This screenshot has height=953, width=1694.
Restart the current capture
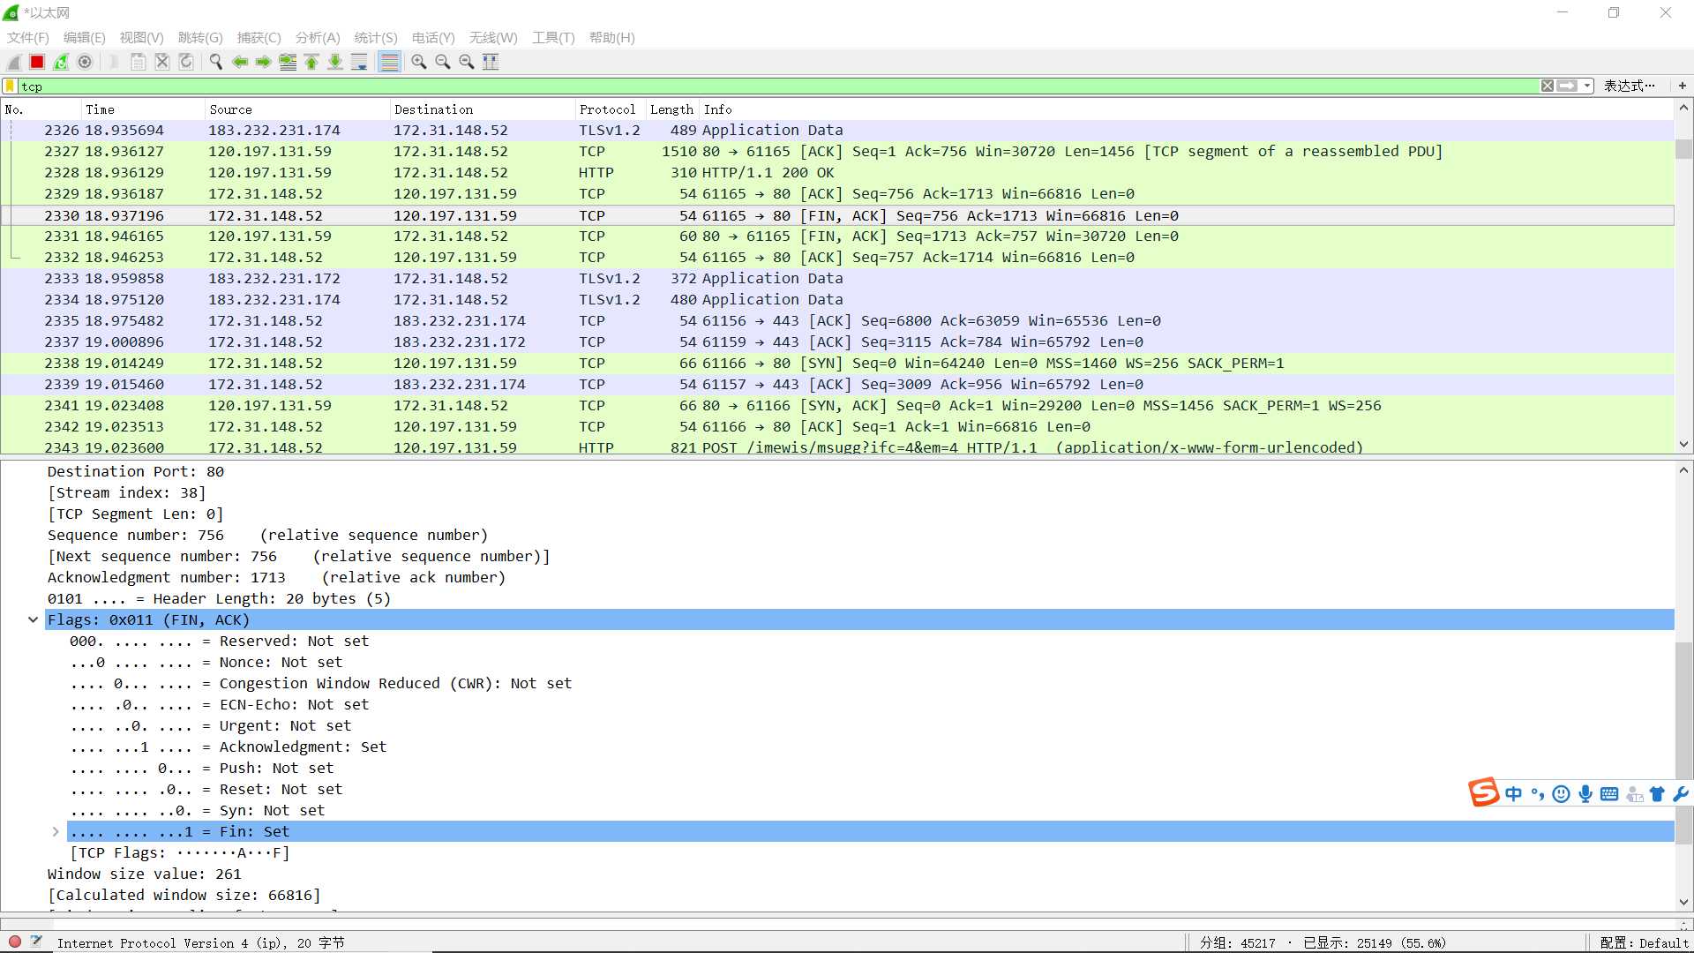[61, 62]
